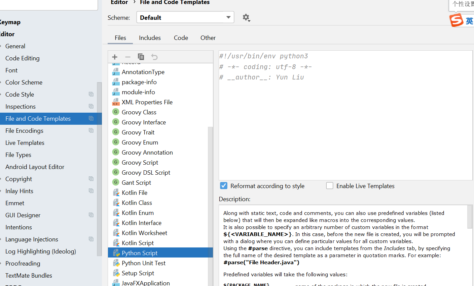The width and height of the screenshot is (474, 286).
Task: Click the Groovy DSL Script icon
Action: (x=116, y=172)
